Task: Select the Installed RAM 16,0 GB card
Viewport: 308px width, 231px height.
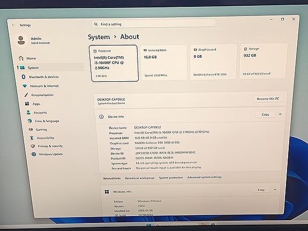Action: point(163,63)
